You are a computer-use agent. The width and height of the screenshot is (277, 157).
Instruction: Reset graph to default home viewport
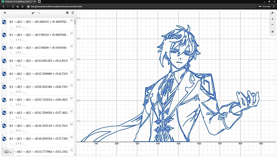pyautogui.click(x=272, y=32)
